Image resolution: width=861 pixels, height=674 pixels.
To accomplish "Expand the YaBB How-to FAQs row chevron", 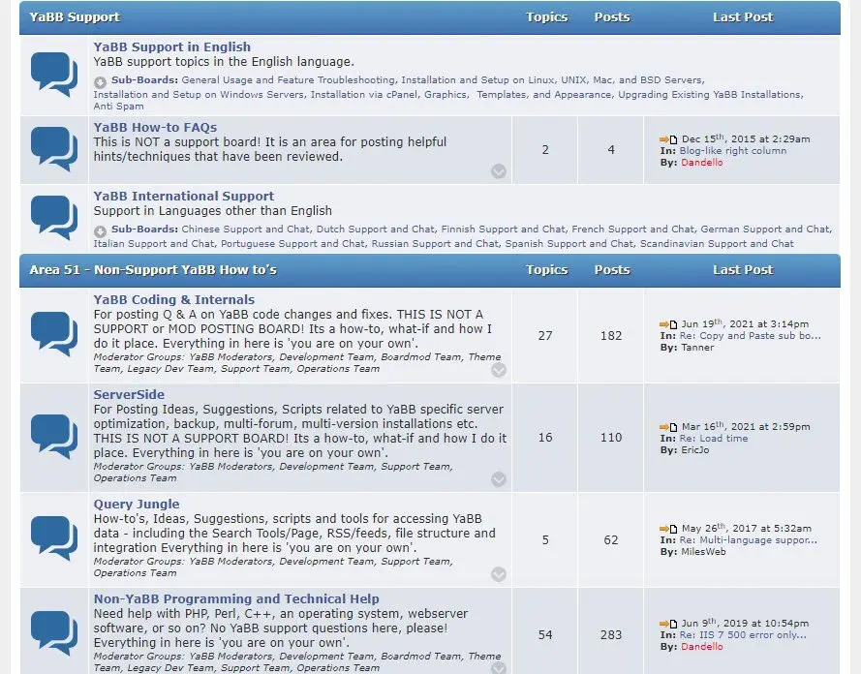I will 499,171.
